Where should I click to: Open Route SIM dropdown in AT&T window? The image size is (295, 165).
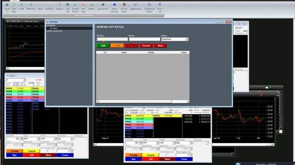54,139
